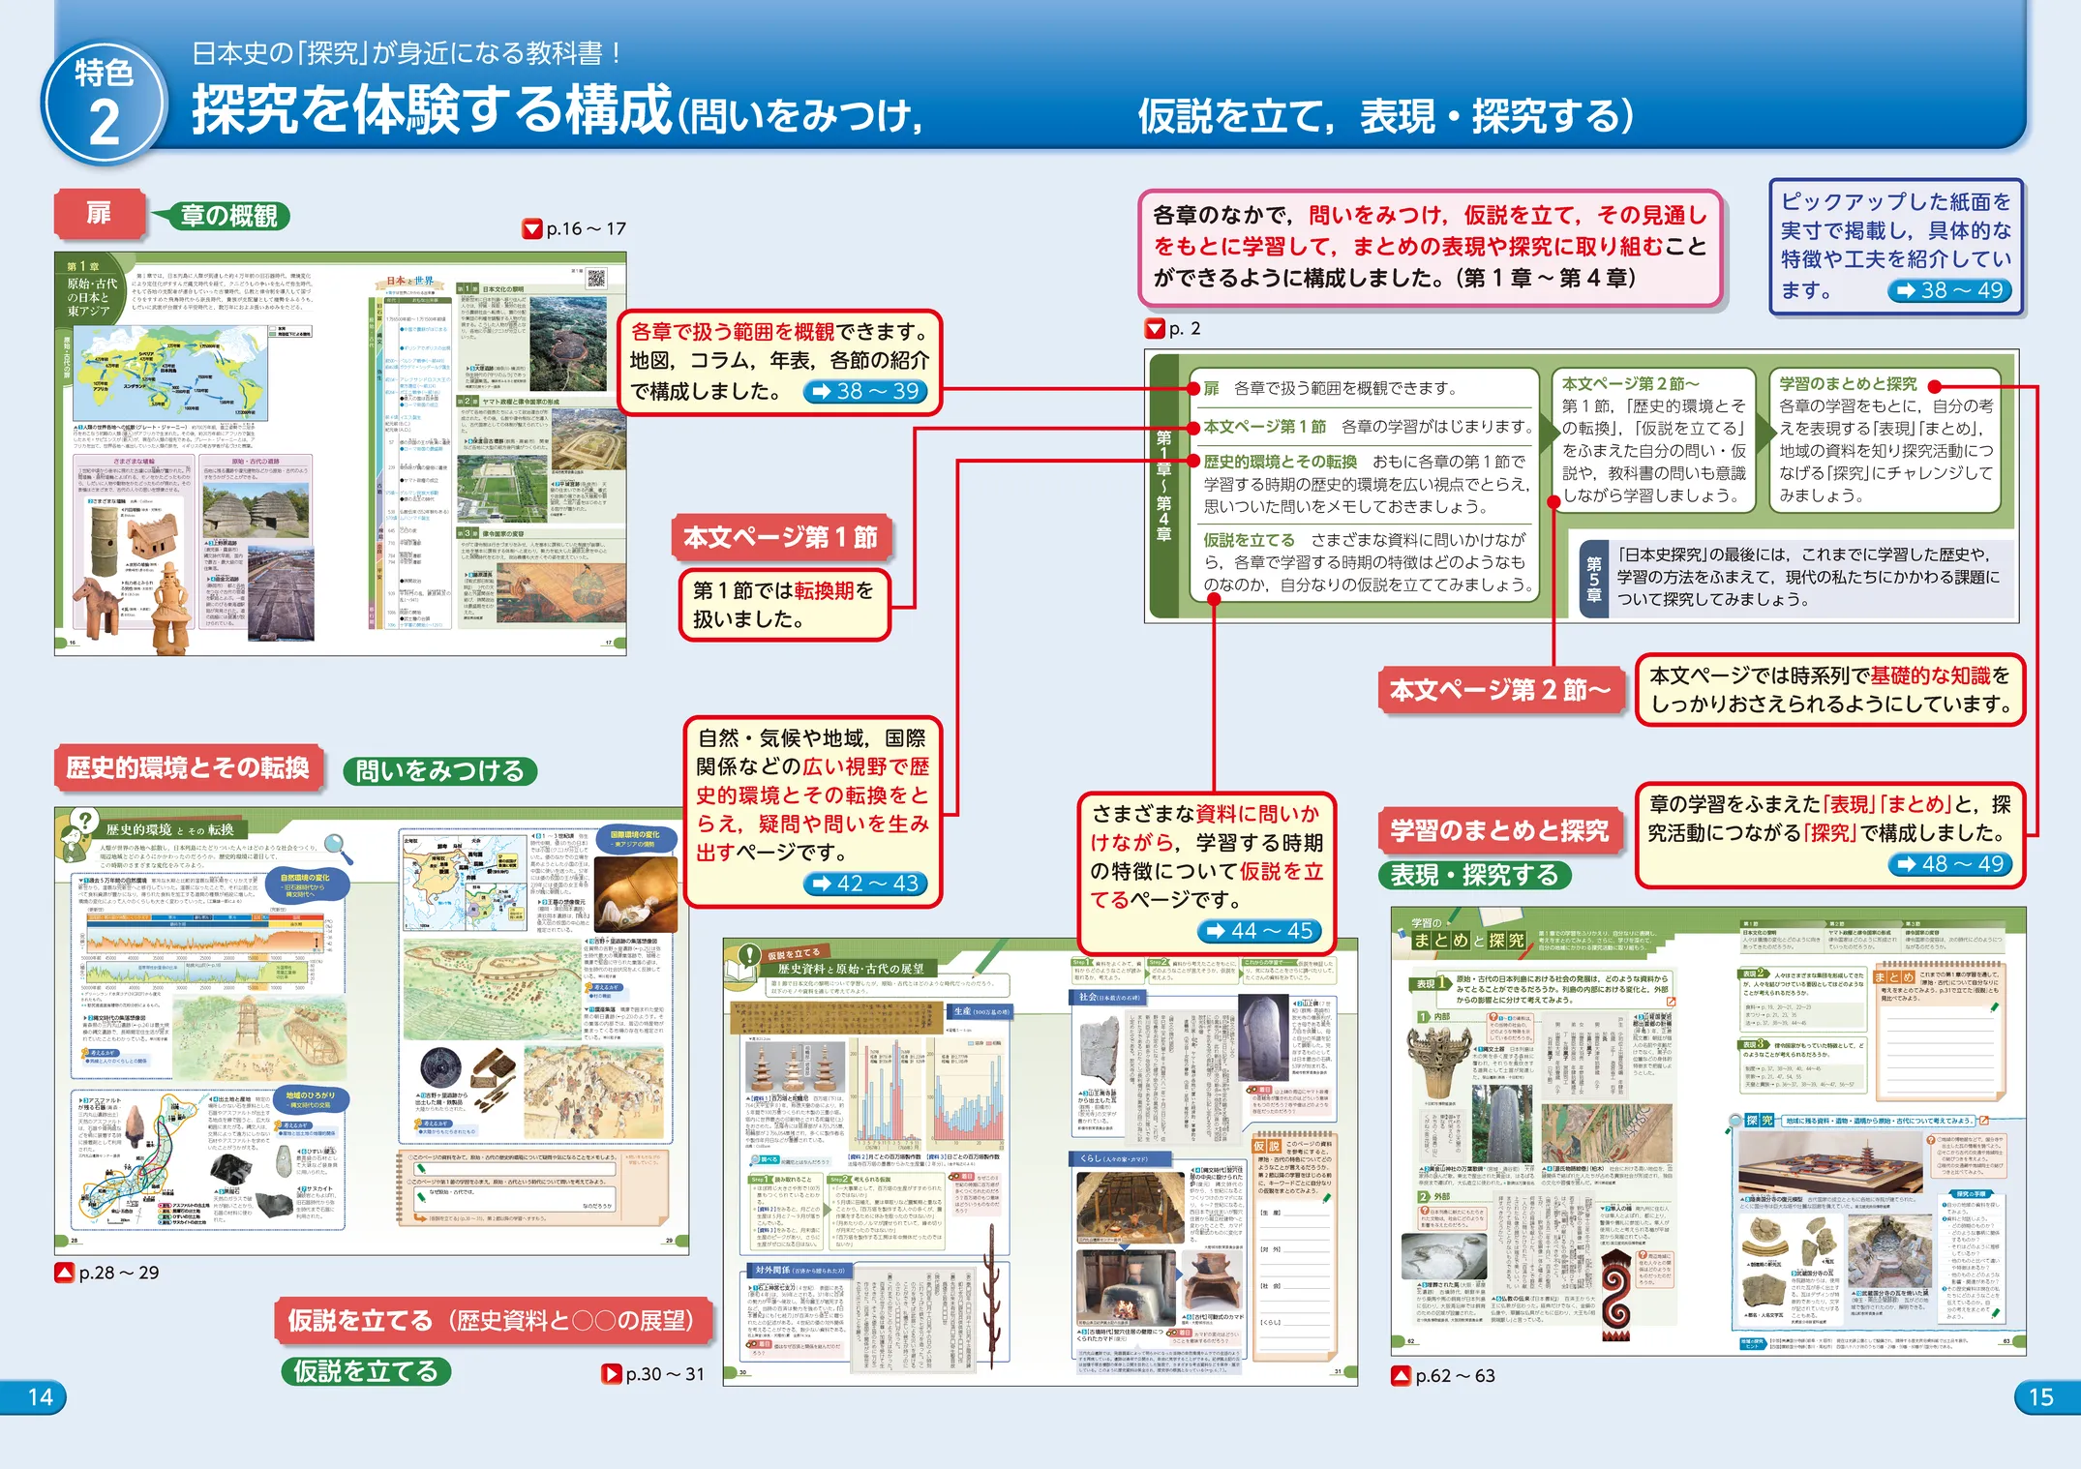
Task: Select the red 扉 label icon
Action: (100, 216)
